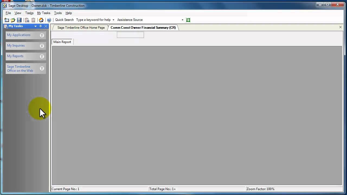Select Comm Const Owner Financial Summary tab
347x195 pixels.
pyautogui.click(x=143, y=28)
